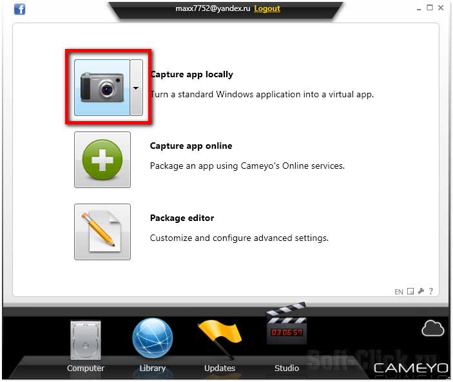Open the Facebook icon in title bar

(19, 9)
